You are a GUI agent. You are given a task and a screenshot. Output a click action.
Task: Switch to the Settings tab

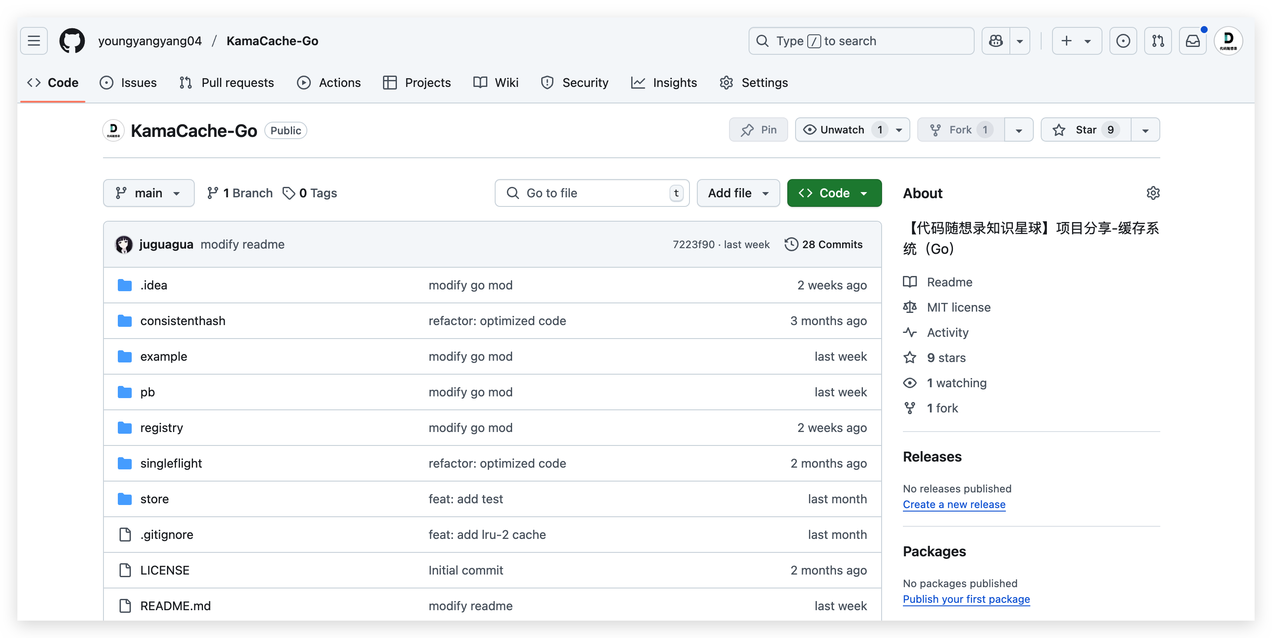754,83
